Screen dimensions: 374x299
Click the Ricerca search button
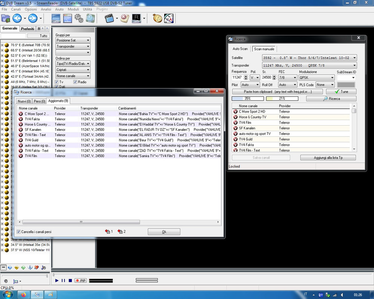pyautogui.click(x=331, y=98)
